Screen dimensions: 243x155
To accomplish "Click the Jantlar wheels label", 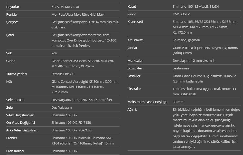I will [x=132, y=48].
